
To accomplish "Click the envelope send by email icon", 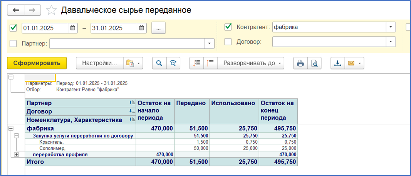I will point(351,63).
